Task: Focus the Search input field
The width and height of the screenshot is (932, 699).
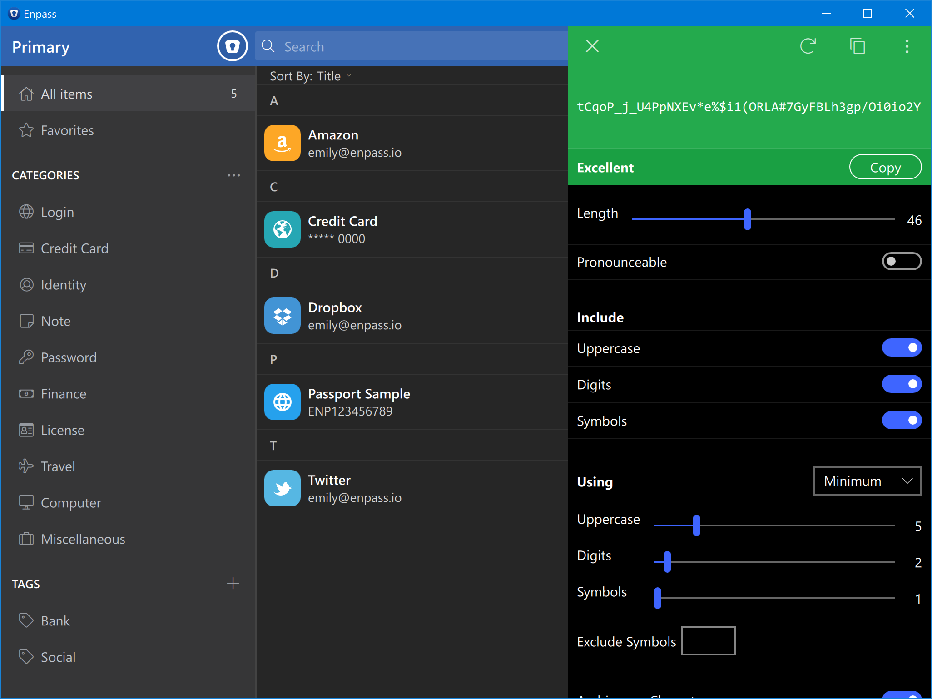Action: (411, 46)
